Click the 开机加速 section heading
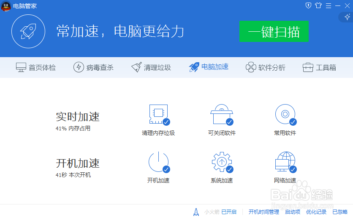Screen dimensions: 353x218 click(x=78, y=163)
